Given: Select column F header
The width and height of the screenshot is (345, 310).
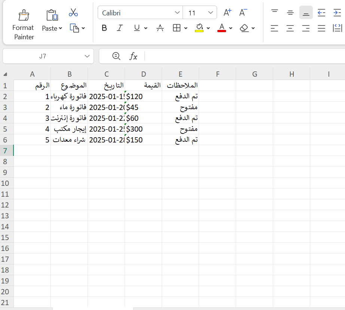Looking at the screenshot, I should (218, 74).
